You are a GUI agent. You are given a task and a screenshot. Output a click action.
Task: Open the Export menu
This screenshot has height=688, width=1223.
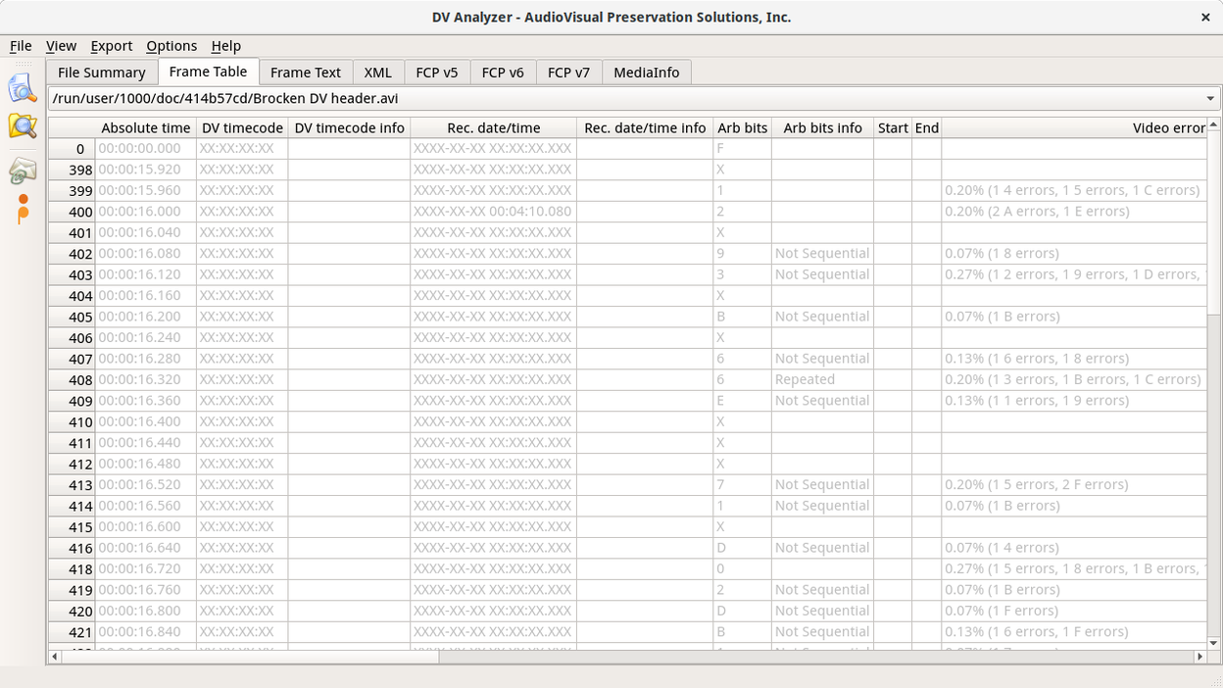pos(111,46)
